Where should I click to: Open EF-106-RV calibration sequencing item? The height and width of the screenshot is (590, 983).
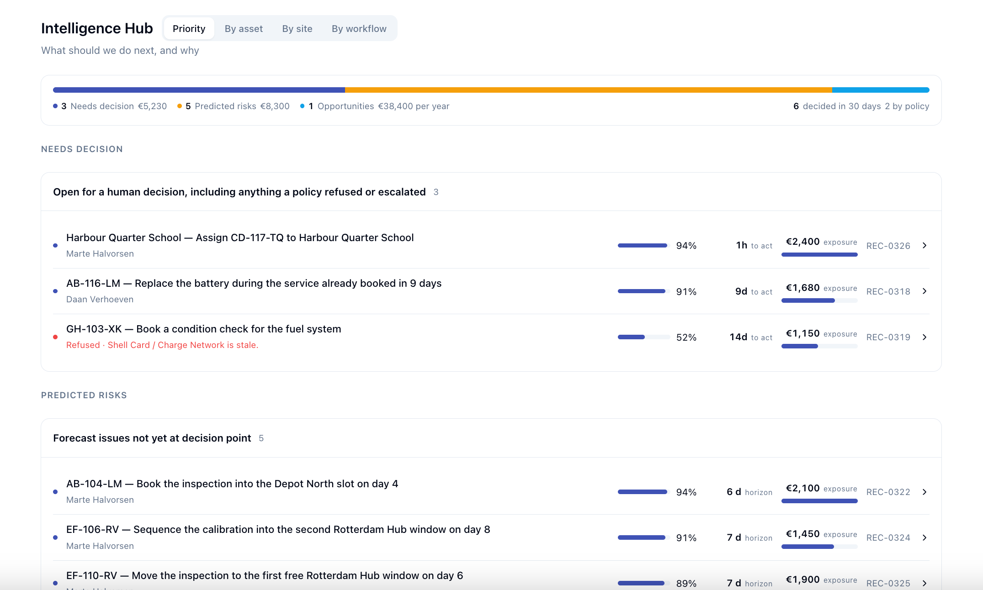(491, 537)
